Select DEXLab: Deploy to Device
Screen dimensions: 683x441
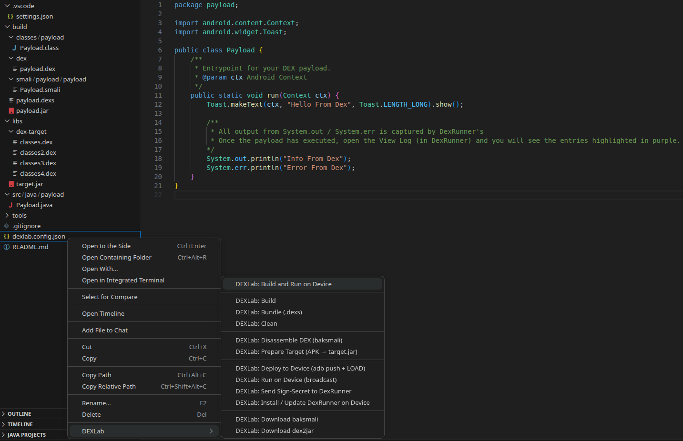(303, 368)
